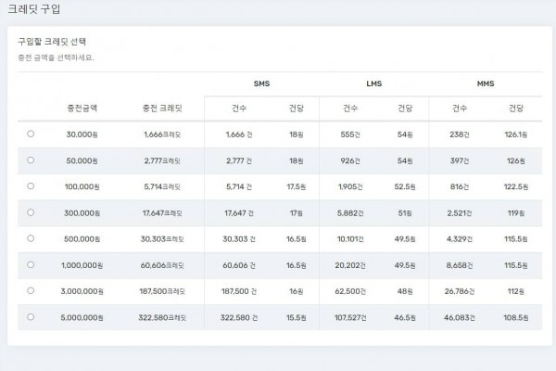Click the 충전 크레딧 column header
Screen dimensions: 556x371
point(162,108)
